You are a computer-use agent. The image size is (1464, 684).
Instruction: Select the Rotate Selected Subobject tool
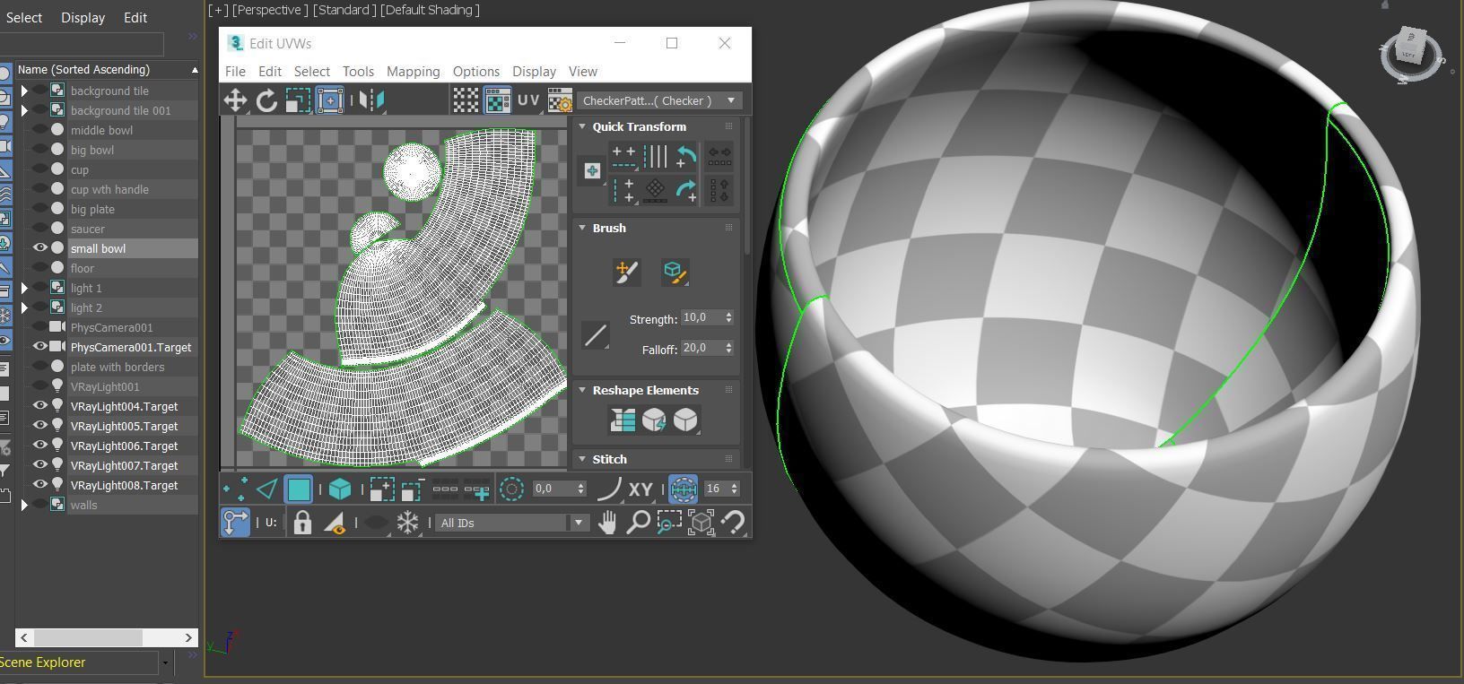pos(266,100)
